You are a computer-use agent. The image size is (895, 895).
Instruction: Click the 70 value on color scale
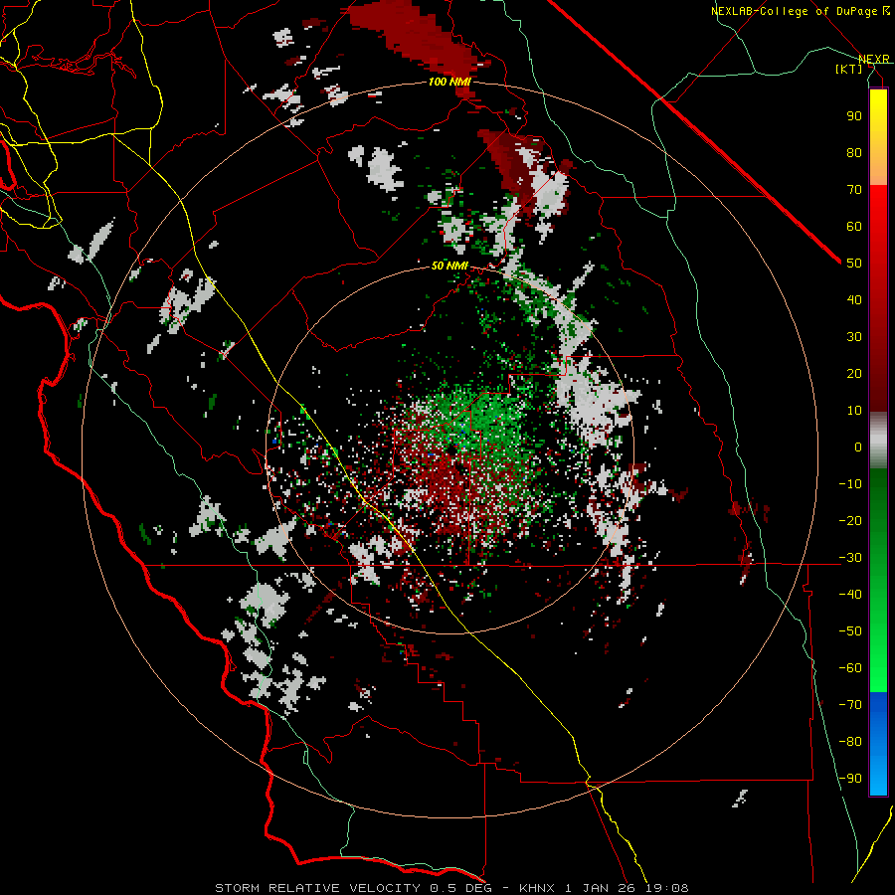click(854, 190)
